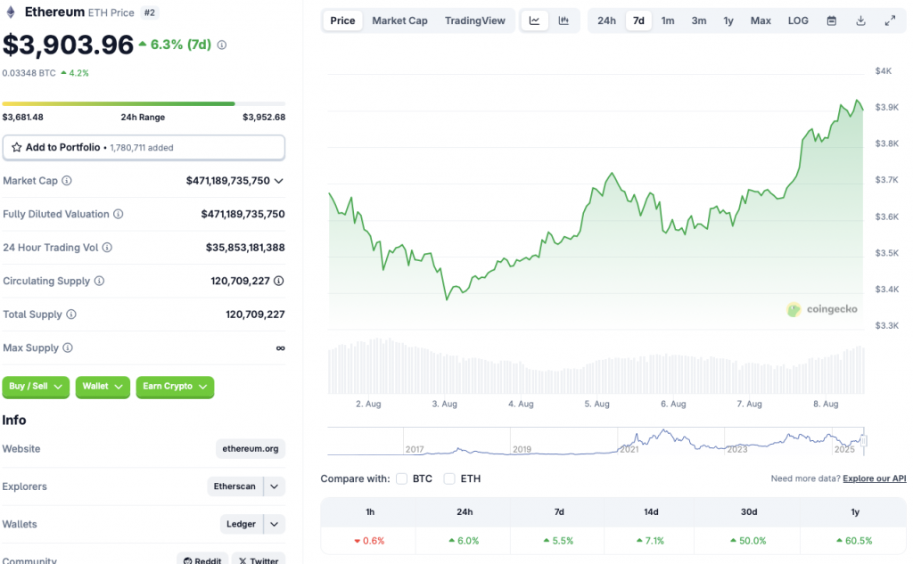913x564 pixels.
Task: Click Add to Portfolio button
Action: pyautogui.click(x=144, y=147)
